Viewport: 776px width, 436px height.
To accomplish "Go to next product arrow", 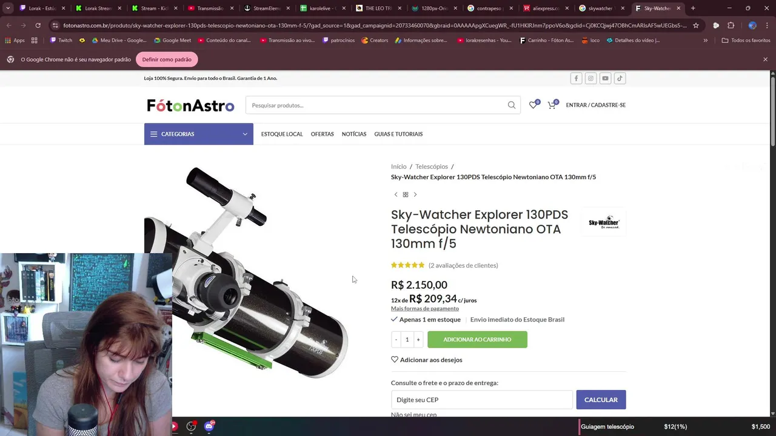I will [415, 194].
